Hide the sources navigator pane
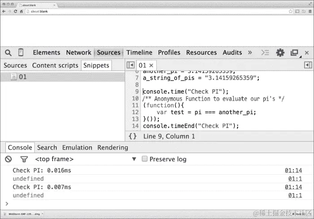The width and height of the screenshot is (314, 219). pos(131,65)
